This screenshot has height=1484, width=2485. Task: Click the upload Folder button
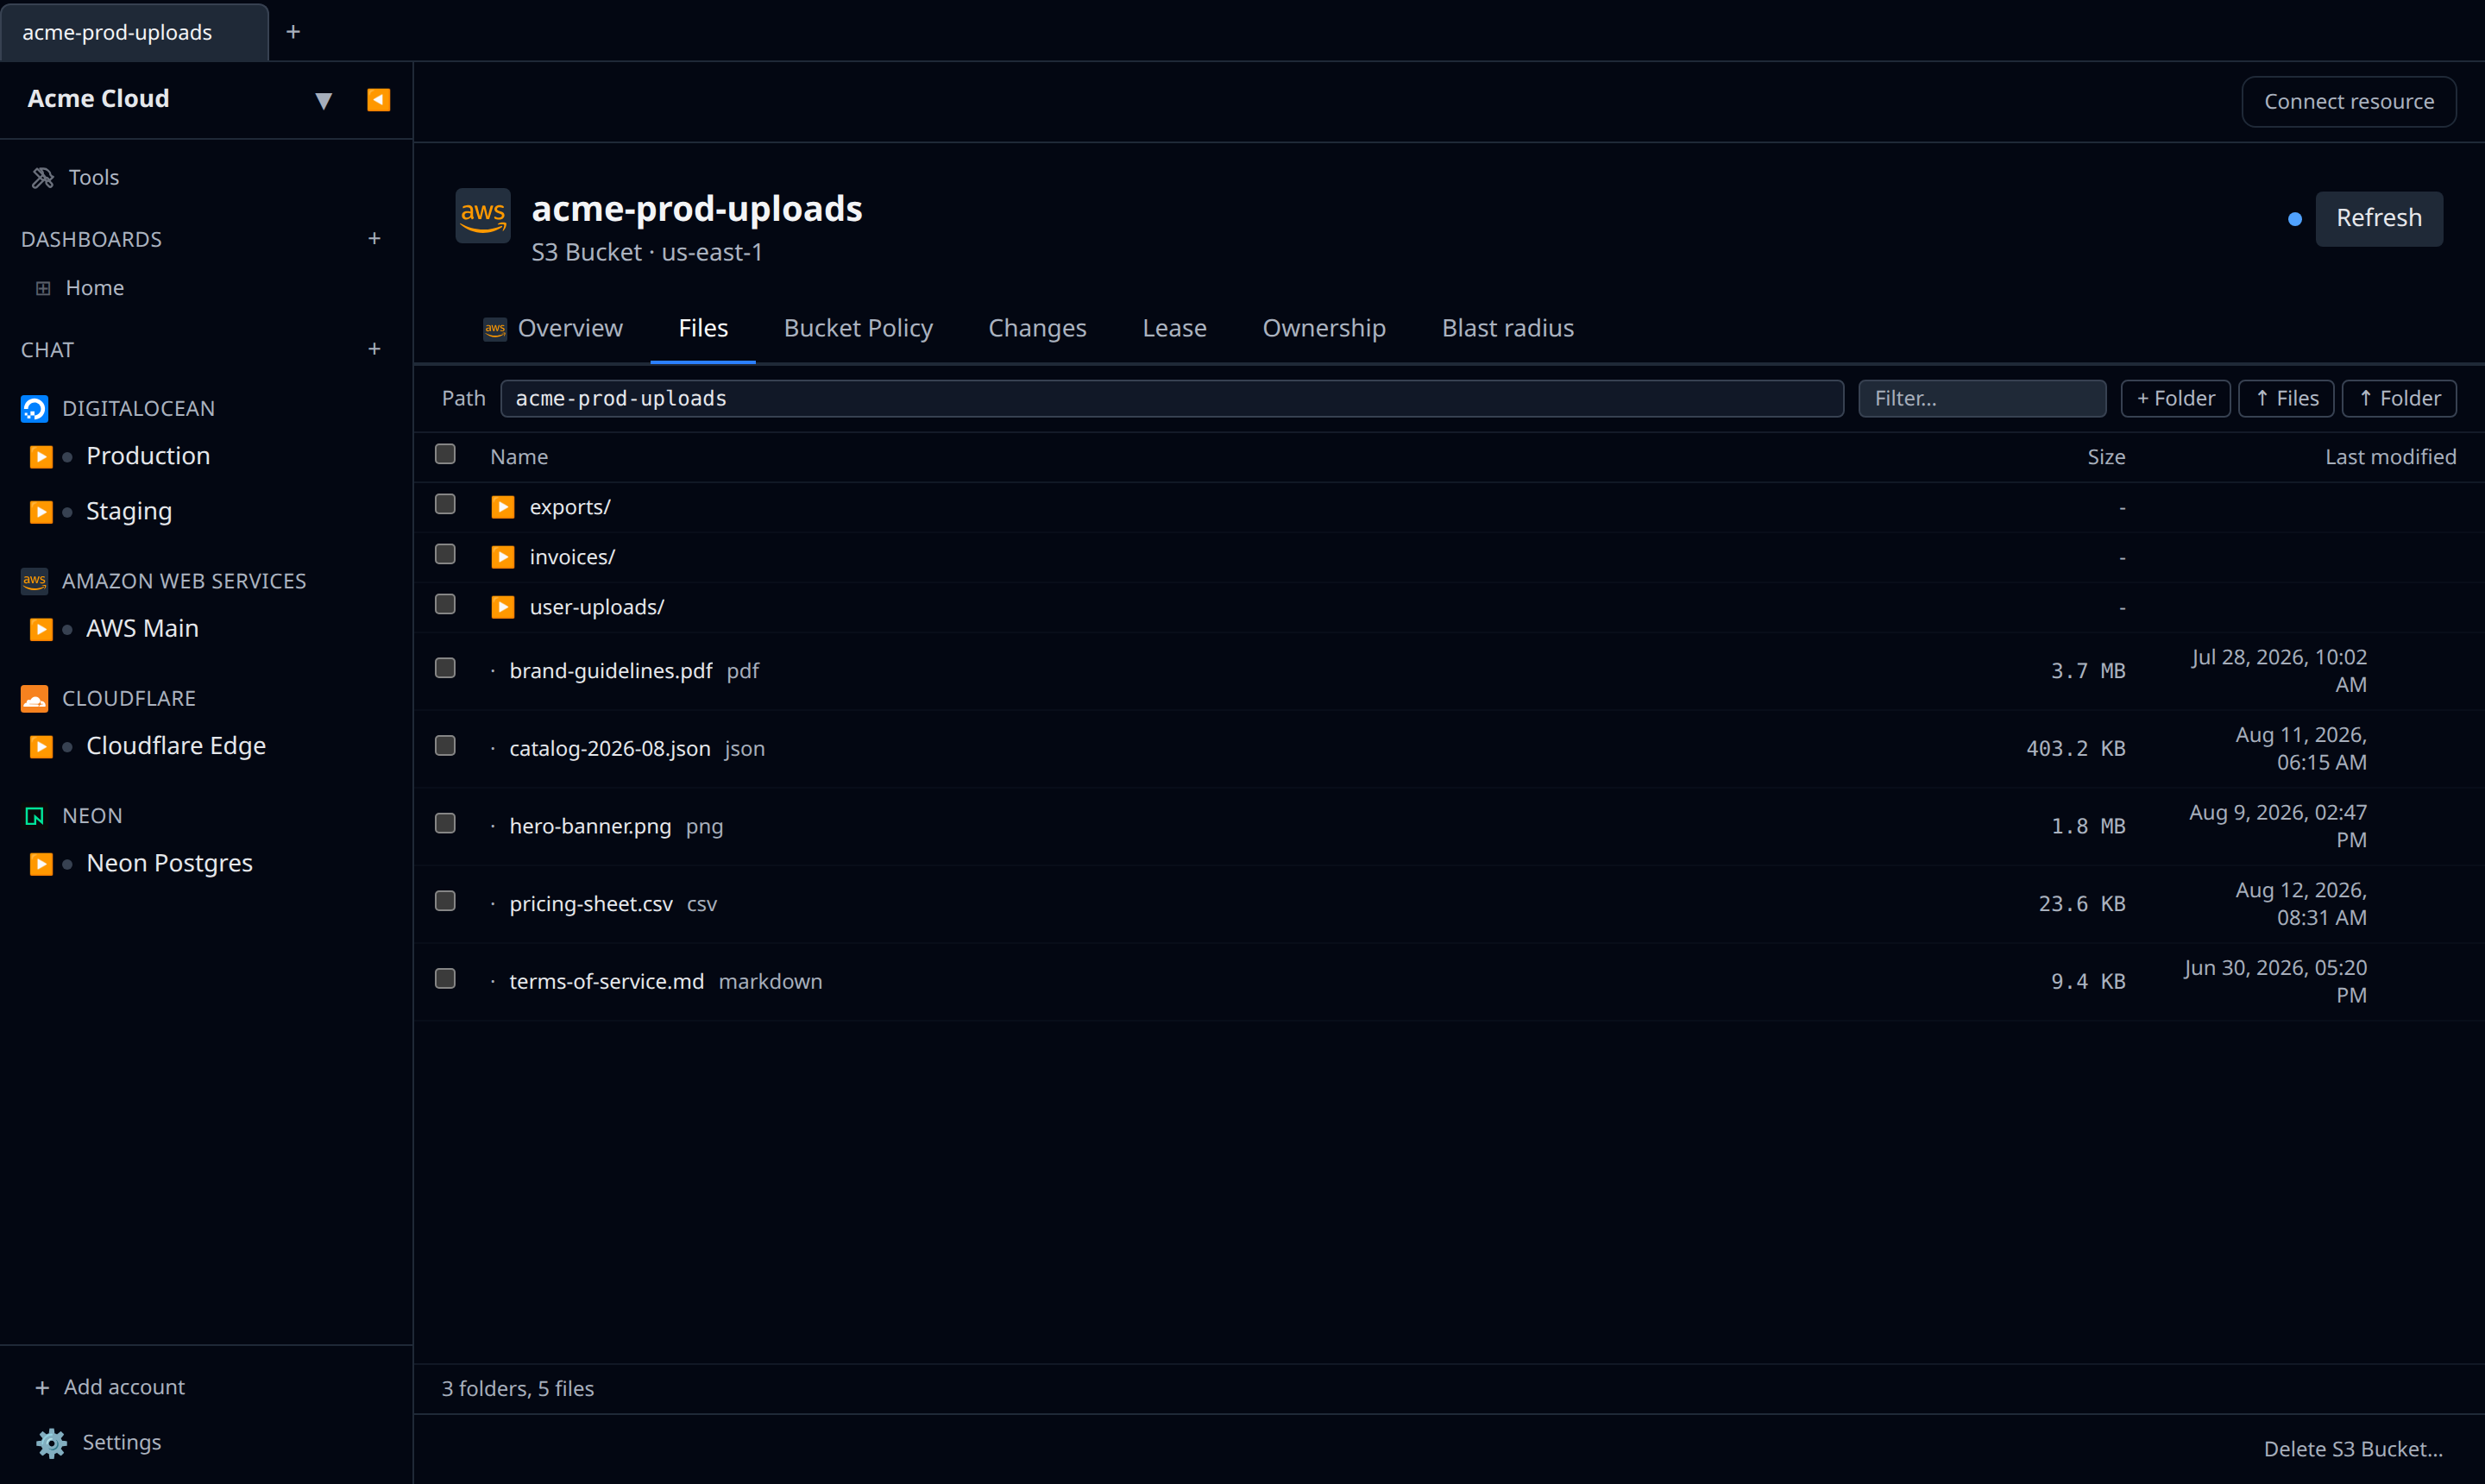[x=2399, y=399]
